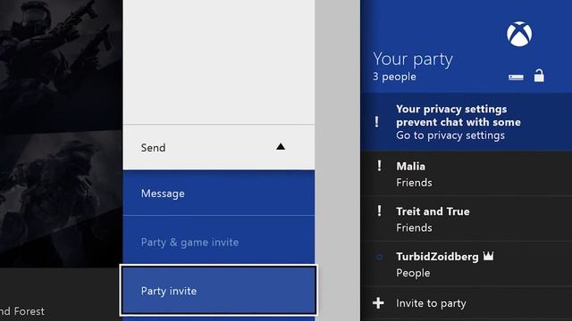The height and width of the screenshot is (321, 572).
Task: Choose Message from the Send menu
Action: click(219, 193)
